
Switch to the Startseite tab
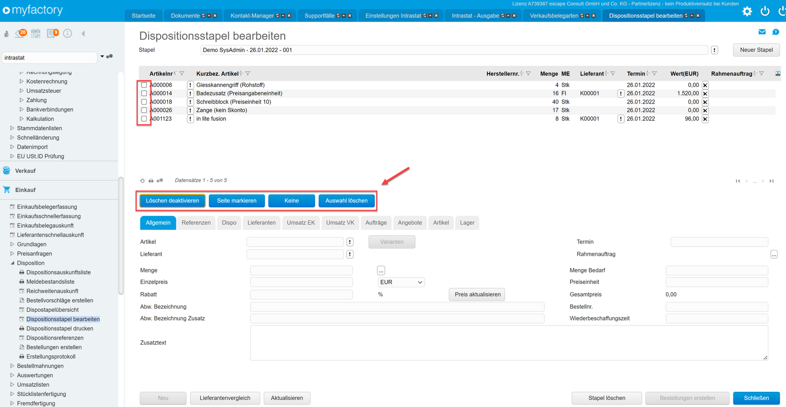click(x=143, y=16)
